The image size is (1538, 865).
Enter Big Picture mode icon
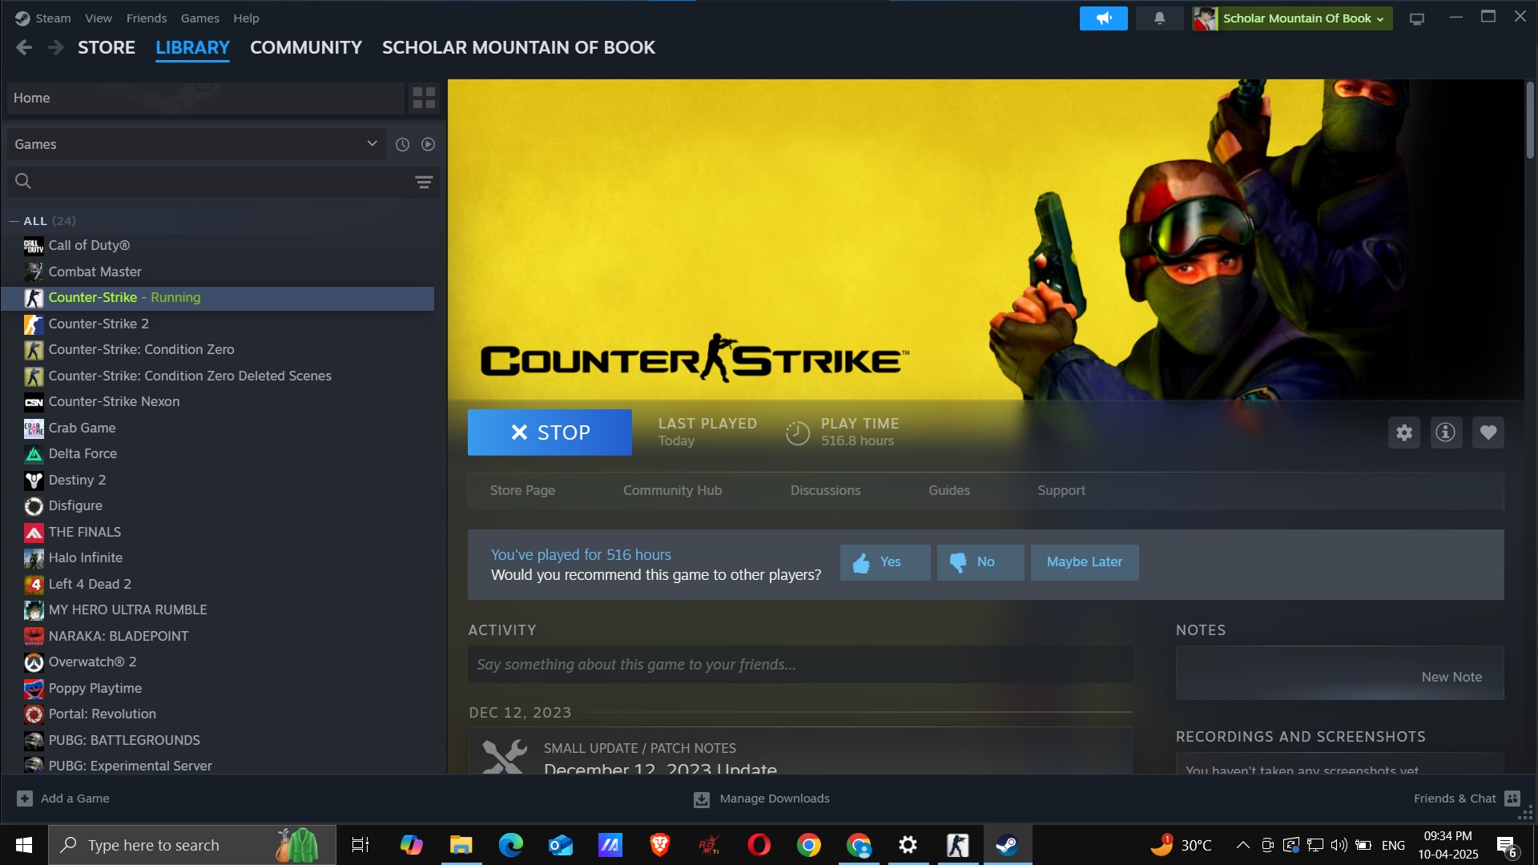pos(1416,18)
